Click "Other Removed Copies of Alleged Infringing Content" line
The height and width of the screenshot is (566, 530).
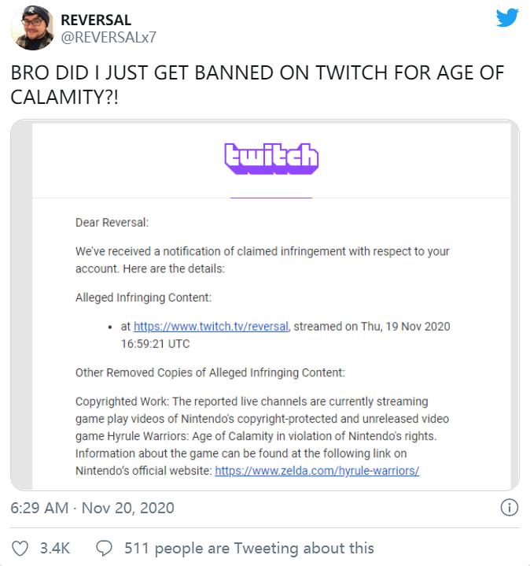click(210, 372)
